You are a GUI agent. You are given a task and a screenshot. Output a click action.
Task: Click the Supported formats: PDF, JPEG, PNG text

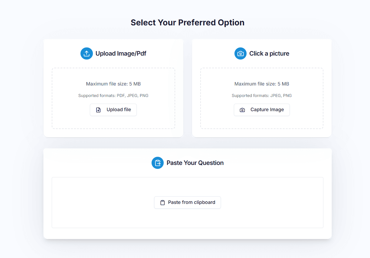coord(113,95)
